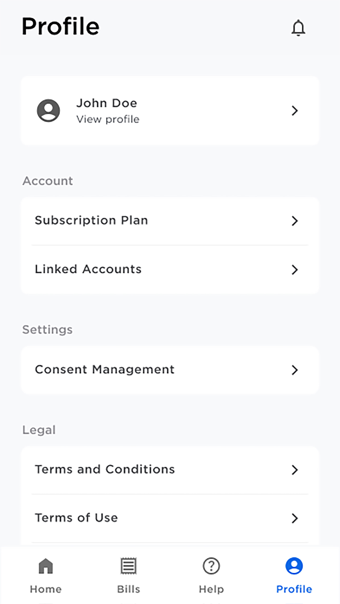Click the Terms of Use chevron
This screenshot has width=340, height=604.
pos(295,518)
